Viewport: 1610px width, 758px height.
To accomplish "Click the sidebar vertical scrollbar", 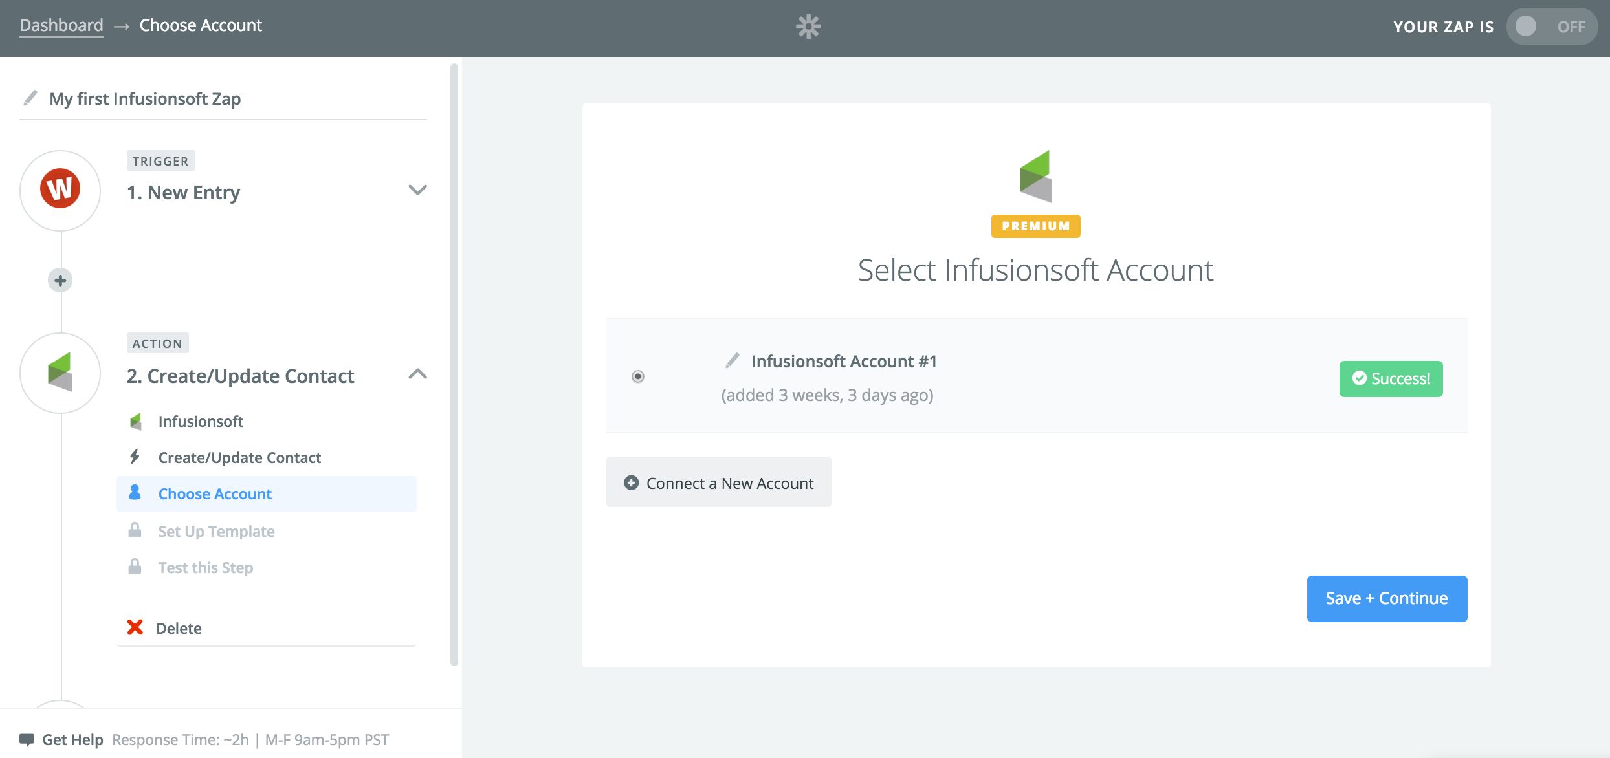I will tap(454, 362).
